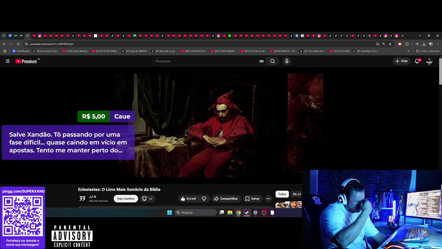The width and height of the screenshot is (442, 249).
Task: Open YouTube notifications bell
Action: [417, 61]
